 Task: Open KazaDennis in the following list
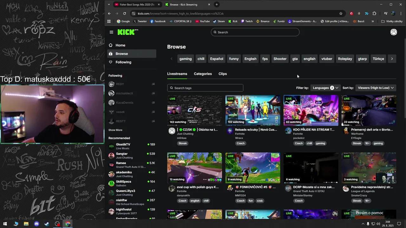tap(132, 103)
